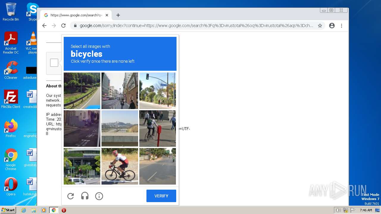Switch to the google.com/search tab

click(76, 15)
